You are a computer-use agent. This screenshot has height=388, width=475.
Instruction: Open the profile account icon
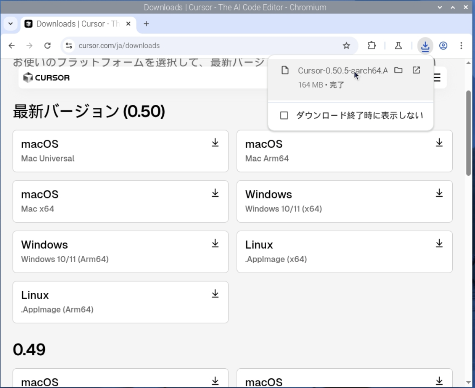[443, 46]
